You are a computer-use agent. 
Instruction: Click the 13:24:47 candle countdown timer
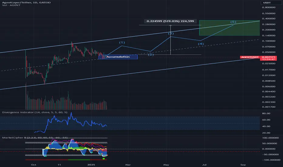268,60
